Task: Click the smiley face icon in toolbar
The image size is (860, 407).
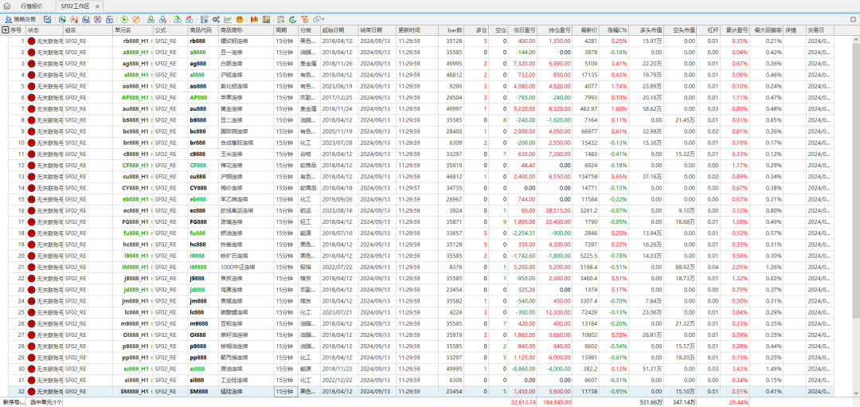Action: [240, 18]
